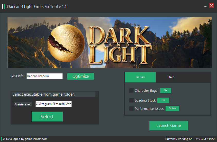Click the 'Game exe:' label
217x142 pixels.
[23, 104]
